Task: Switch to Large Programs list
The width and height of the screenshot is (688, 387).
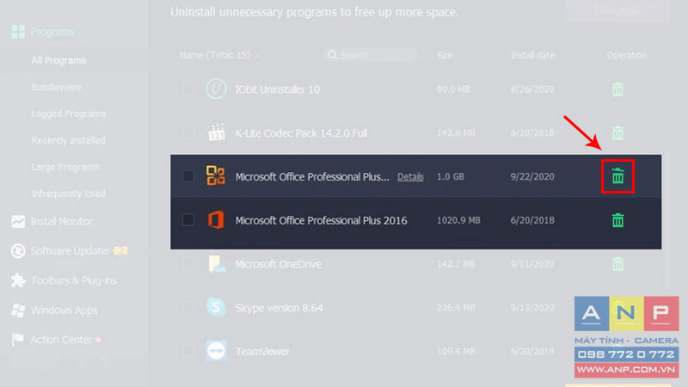Action: click(65, 167)
